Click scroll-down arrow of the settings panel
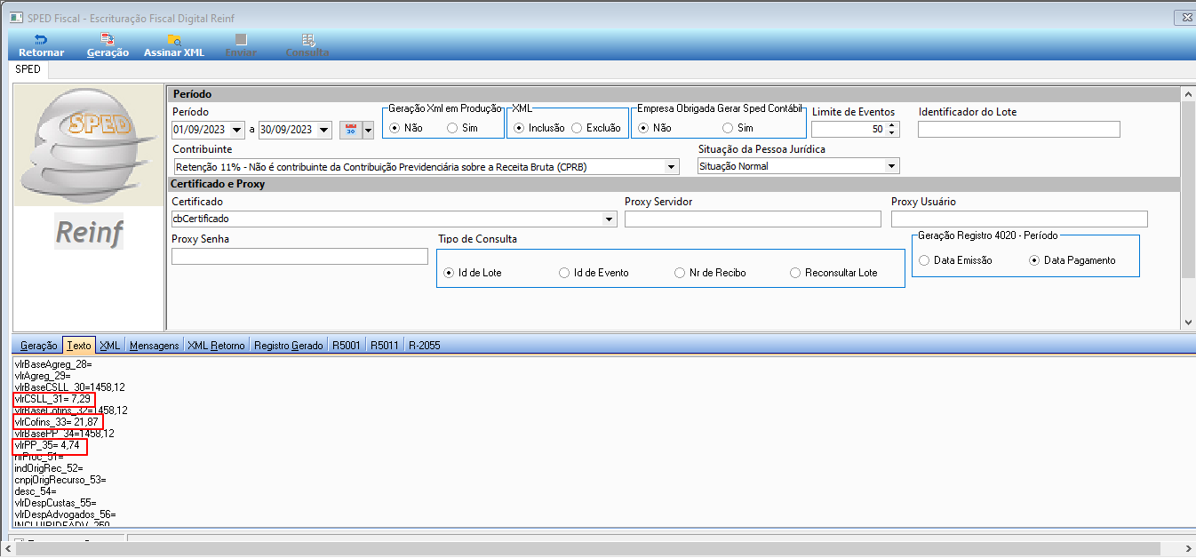Viewport: 1196px width, 558px height. (x=1188, y=322)
